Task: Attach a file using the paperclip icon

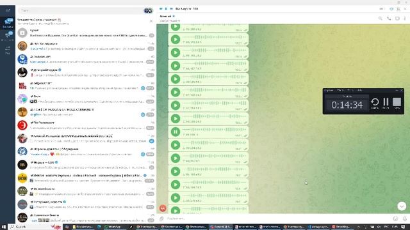Action: 161,218
